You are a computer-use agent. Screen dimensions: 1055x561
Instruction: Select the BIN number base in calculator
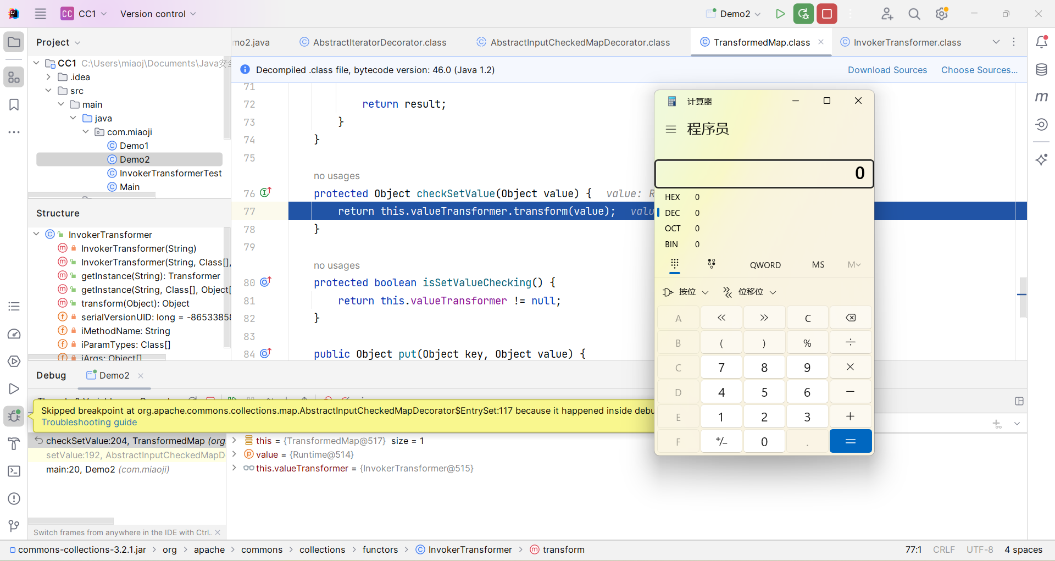(x=671, y=245)
